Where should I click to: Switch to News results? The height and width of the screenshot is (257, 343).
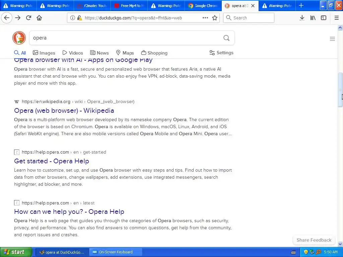(99, 53)
